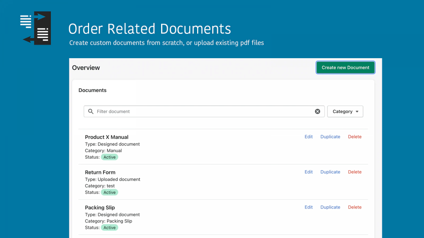This screenshot has width=424, height=238.
Task: Edit the Packing Slip document
Action: [x=308, y=207]
